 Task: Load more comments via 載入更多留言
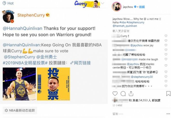[x=121, y=31]
